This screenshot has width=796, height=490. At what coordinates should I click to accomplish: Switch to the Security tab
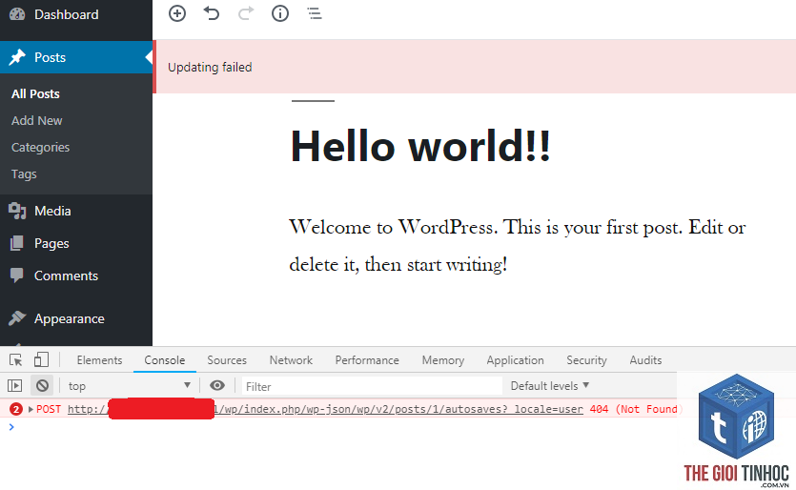[587, 360]
